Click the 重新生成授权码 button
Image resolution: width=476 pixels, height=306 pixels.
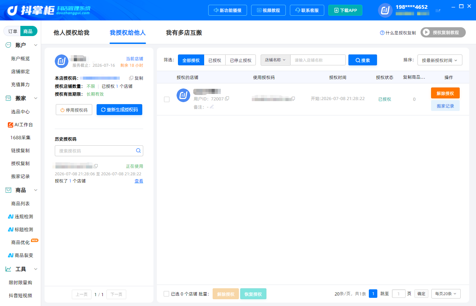click(119, 110)
